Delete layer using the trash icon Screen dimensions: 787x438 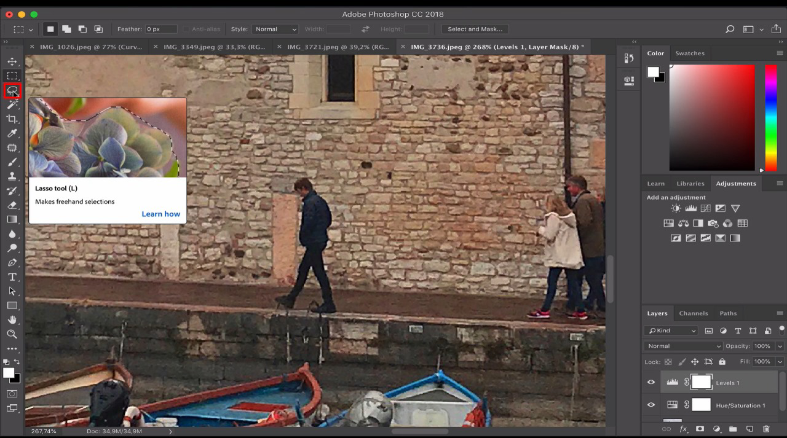(766, 429)
